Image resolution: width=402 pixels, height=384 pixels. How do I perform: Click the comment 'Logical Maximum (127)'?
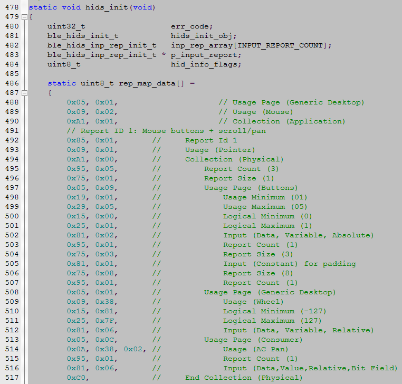(x=272, y=320)
